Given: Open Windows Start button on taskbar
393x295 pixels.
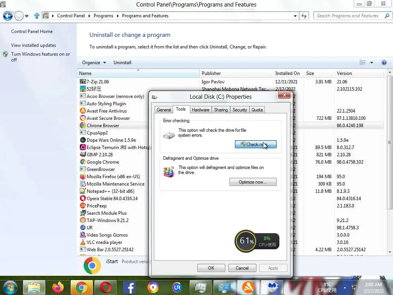Looking at the screenshot, I should (10, 287).
